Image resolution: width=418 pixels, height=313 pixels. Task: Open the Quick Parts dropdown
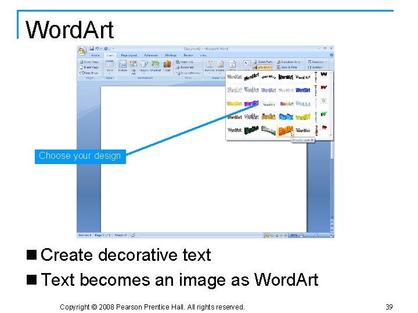pos(263,62)
